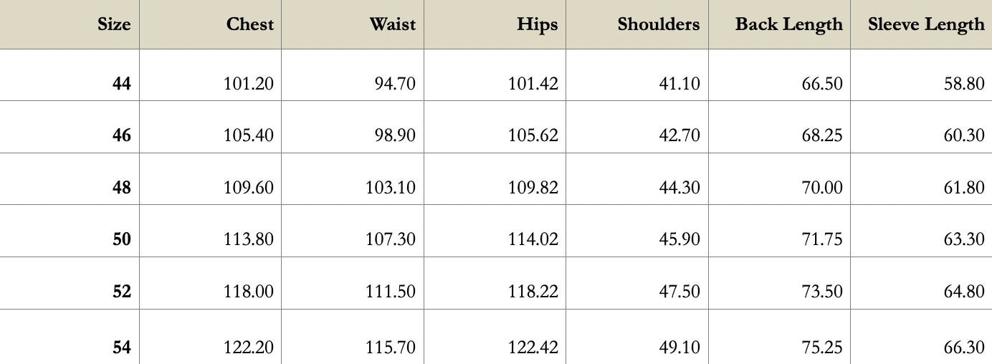The width and height of the screenshot is (992, 364).
Task: Click chest value 101.20
Action: click(x=249, y=84)
